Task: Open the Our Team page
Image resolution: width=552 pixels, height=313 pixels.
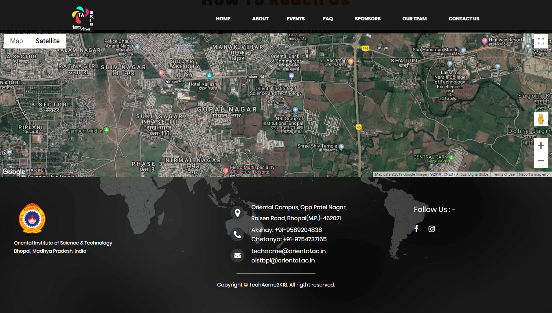Action: 414,19
